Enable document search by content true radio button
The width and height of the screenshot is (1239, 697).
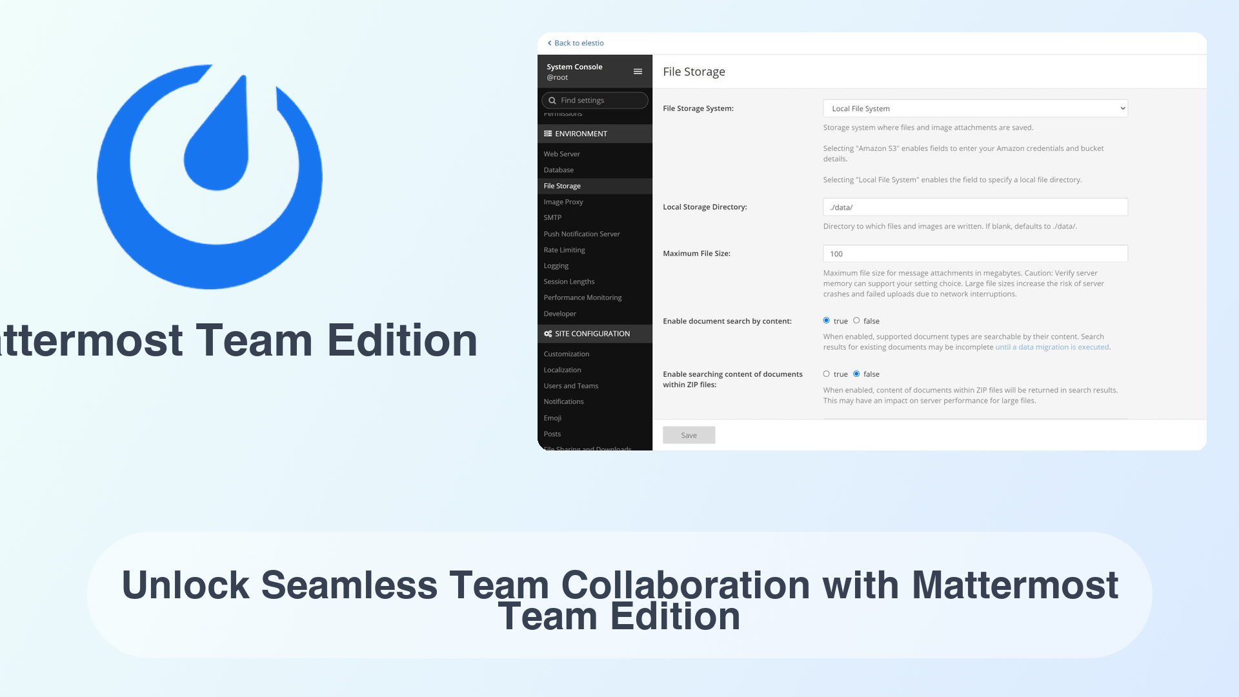click(826, 320)
